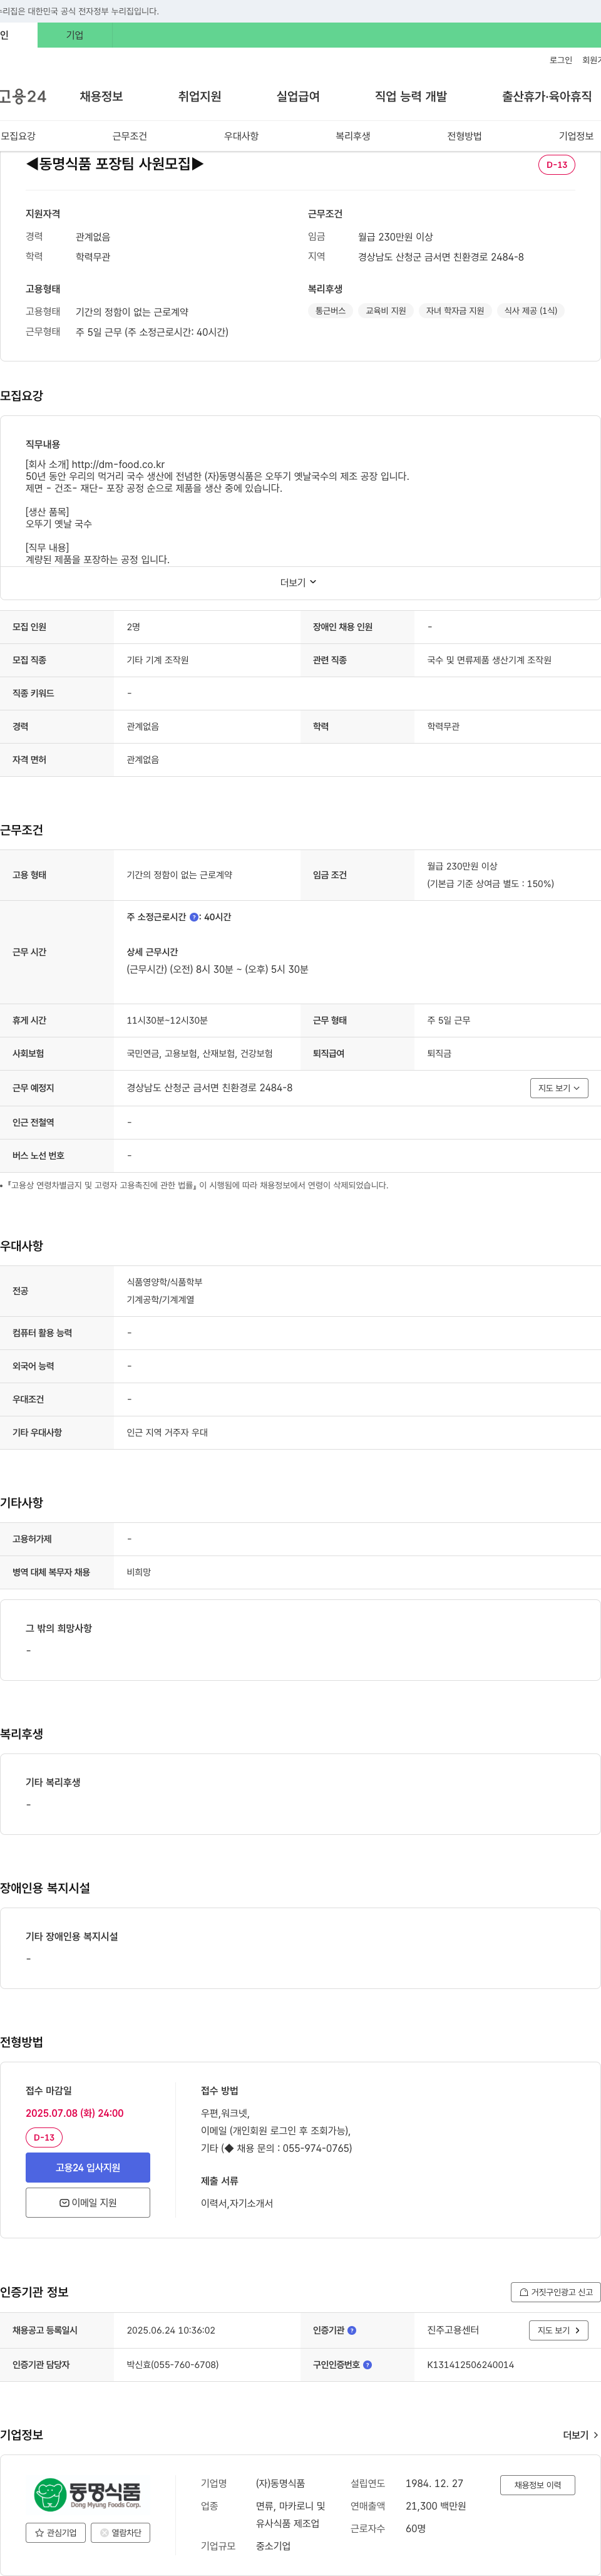Screen dimensions: 601x2576
Task: Jump to 근무조건 section tab
Action: coord(130,136)
